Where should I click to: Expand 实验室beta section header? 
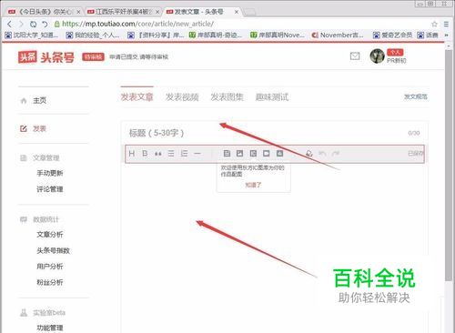pos(49,312)
